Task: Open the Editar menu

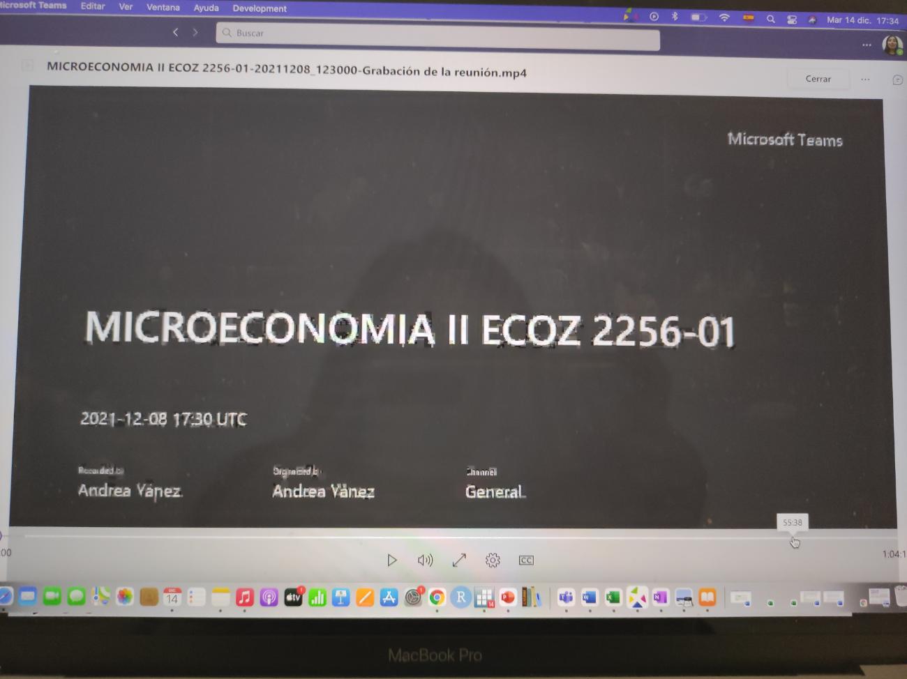Action: [x=93, y=6]
